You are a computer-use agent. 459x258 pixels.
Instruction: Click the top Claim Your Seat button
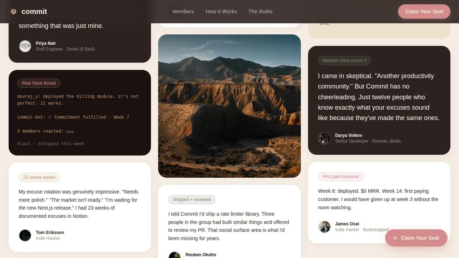point(424,11)
